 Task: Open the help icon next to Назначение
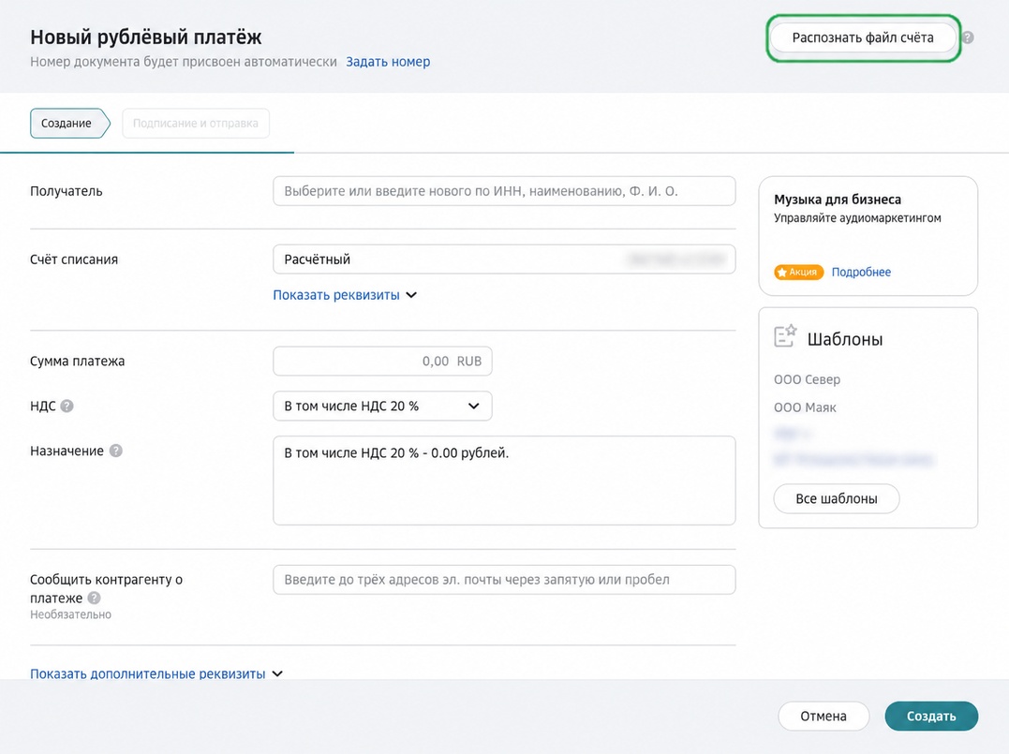point(116,451)
